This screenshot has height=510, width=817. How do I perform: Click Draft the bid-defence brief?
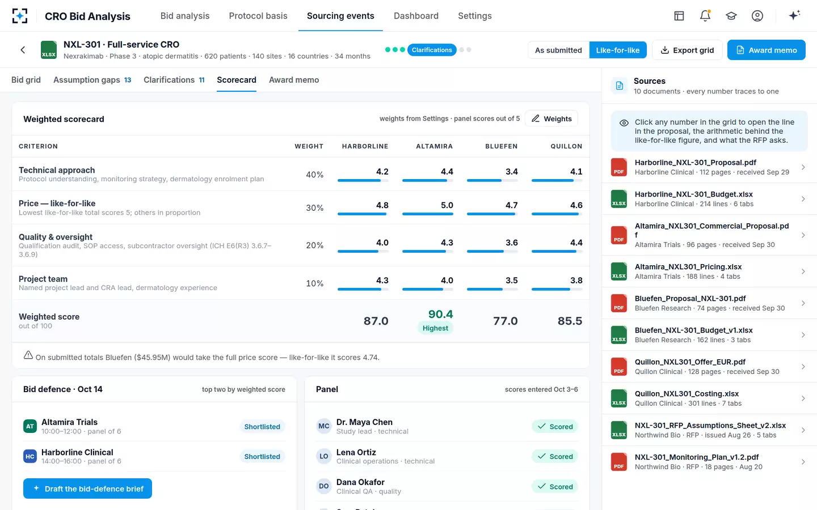[87, 488]
